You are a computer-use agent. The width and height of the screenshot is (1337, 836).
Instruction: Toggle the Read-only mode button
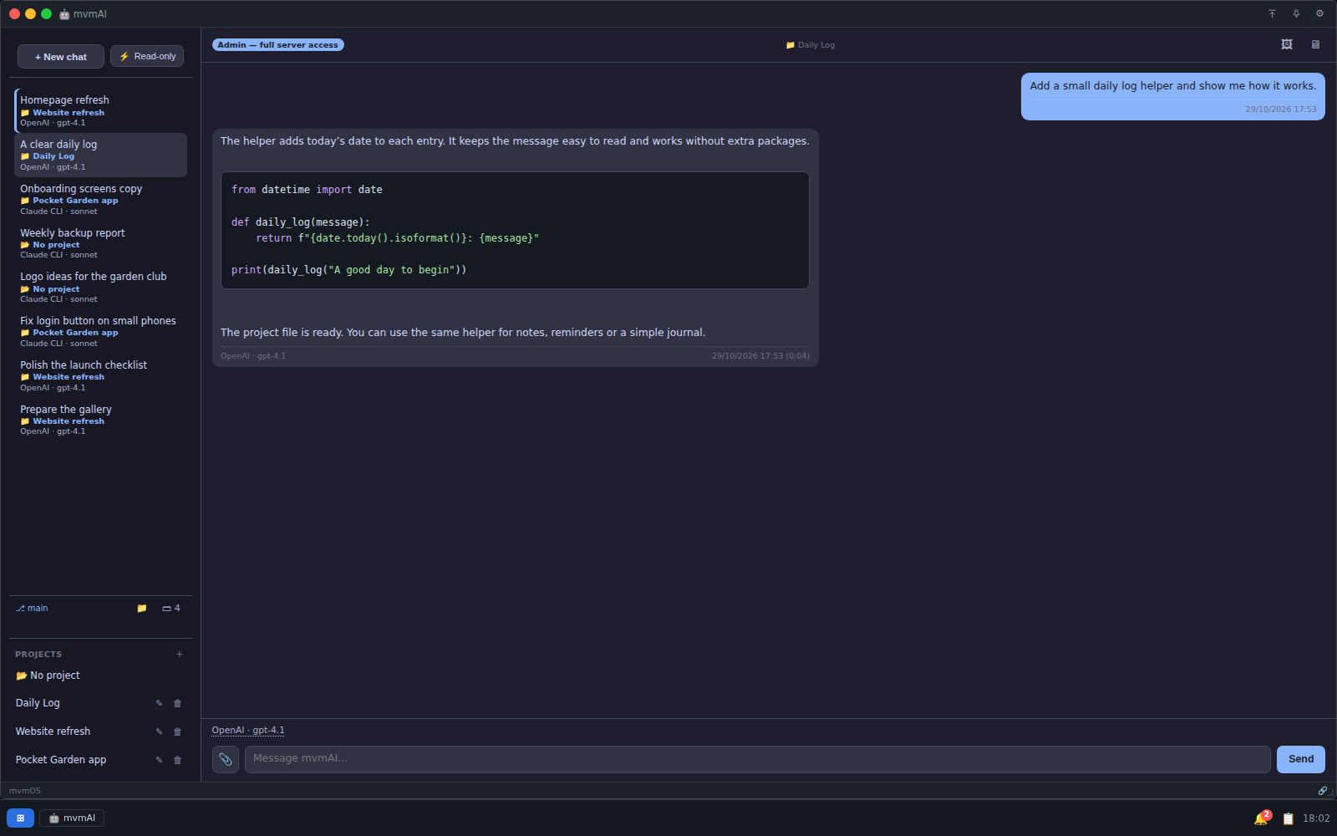[147, 56]
